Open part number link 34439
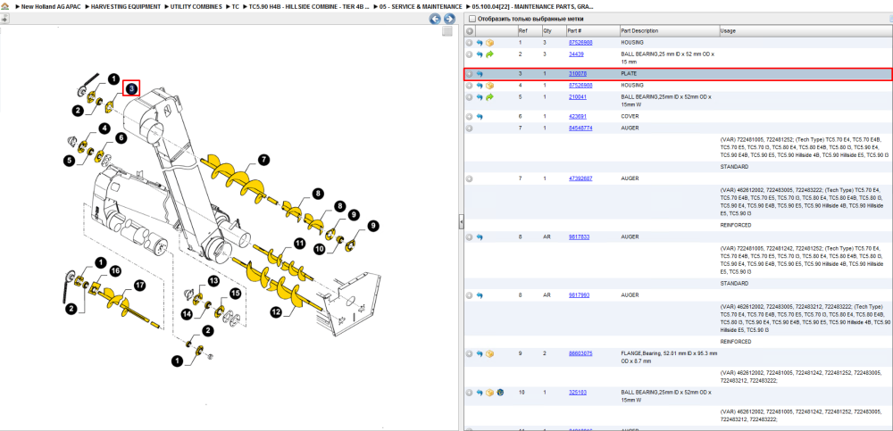Image resolution: width=893 pixels, height=431 pixels. point(576,54)
